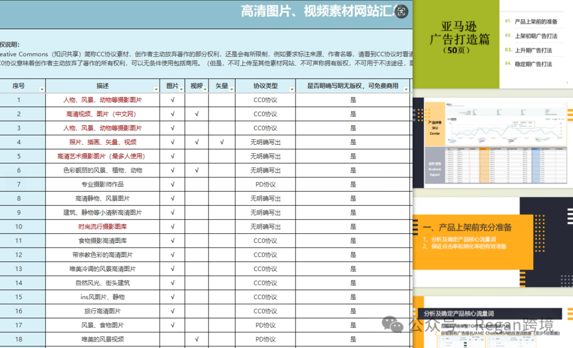Click the translate icon in the title bar
Screen dimensions: 573x348
[402, 11]
